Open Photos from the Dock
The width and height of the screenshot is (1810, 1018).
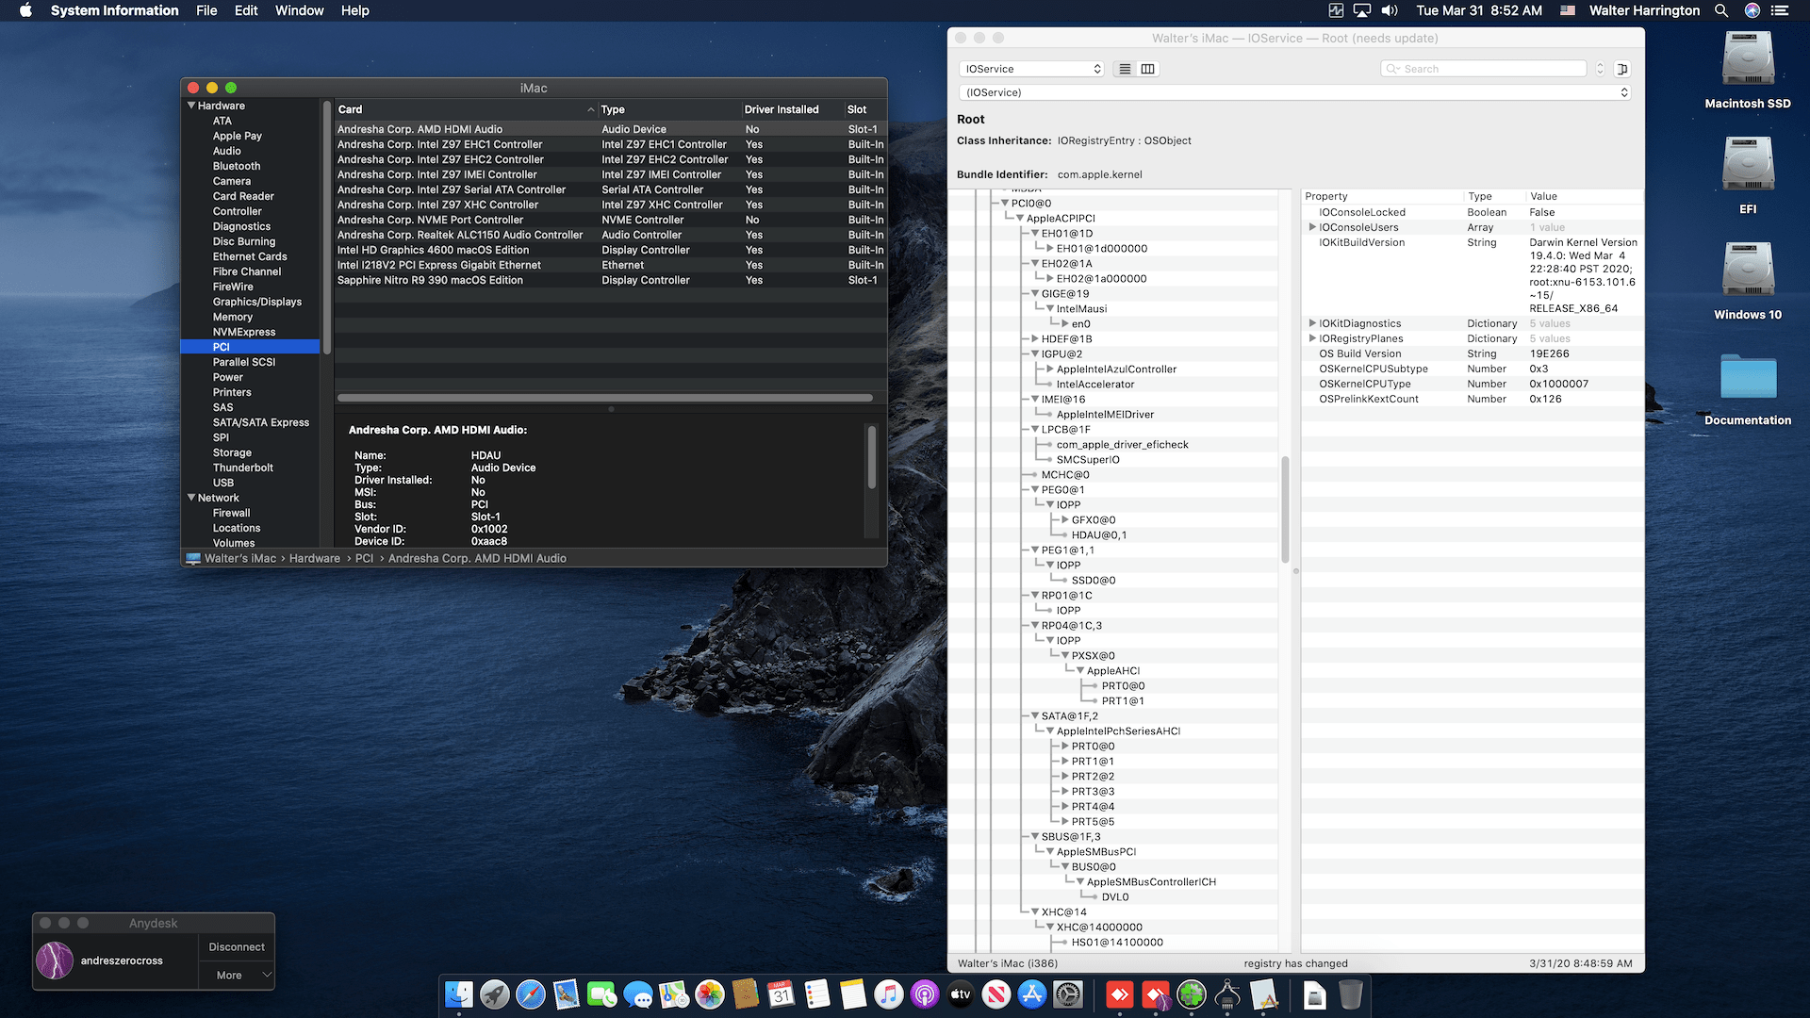(709, 994)
